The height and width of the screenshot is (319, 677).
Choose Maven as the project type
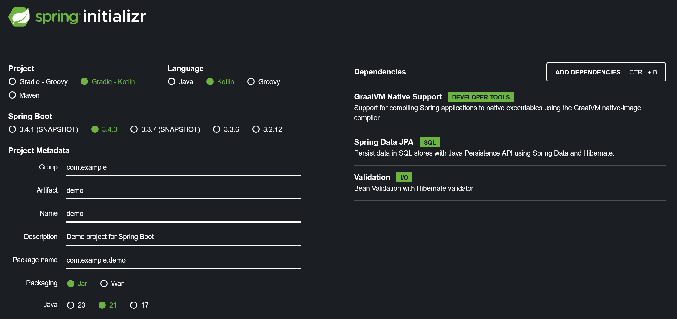[x=24, y=95]
